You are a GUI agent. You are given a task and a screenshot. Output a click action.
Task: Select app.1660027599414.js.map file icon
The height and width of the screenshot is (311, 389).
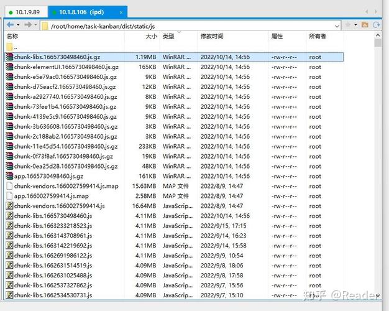[x=9, y=196]
